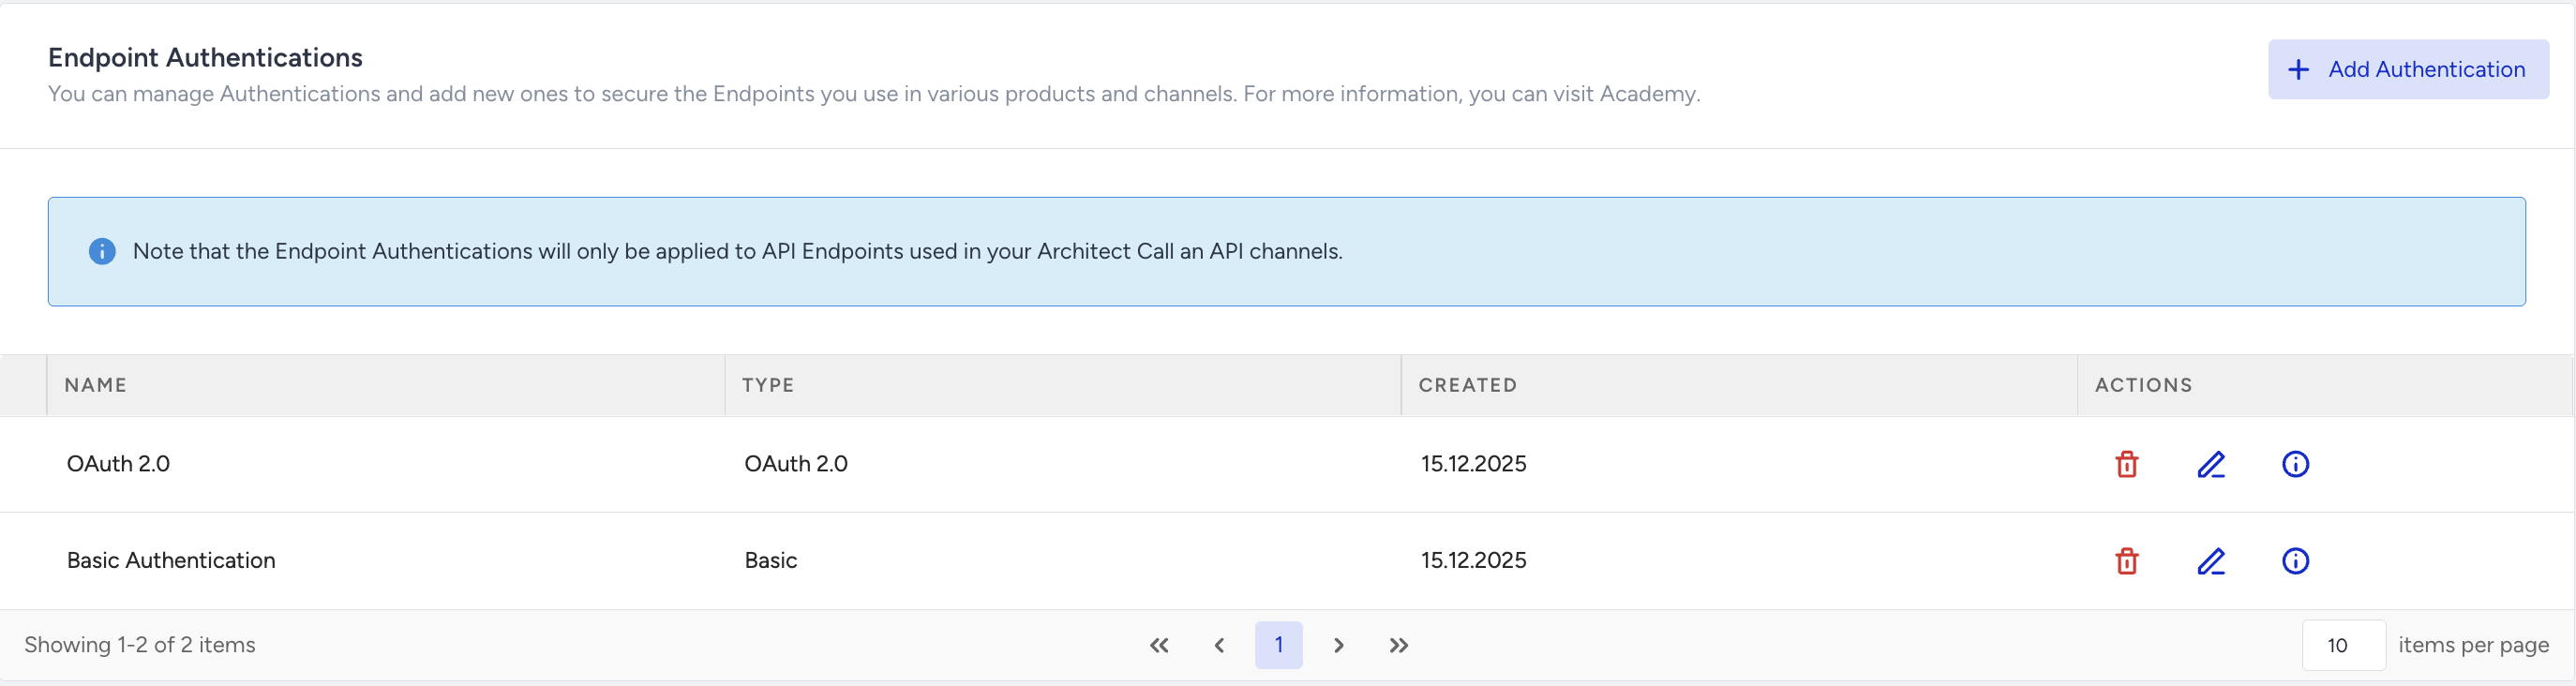Edit the Basic Authentication entry

coord(2211,561)
